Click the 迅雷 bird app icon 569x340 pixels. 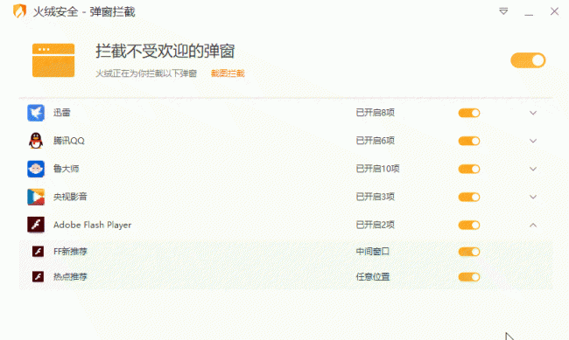pos(36,113)
